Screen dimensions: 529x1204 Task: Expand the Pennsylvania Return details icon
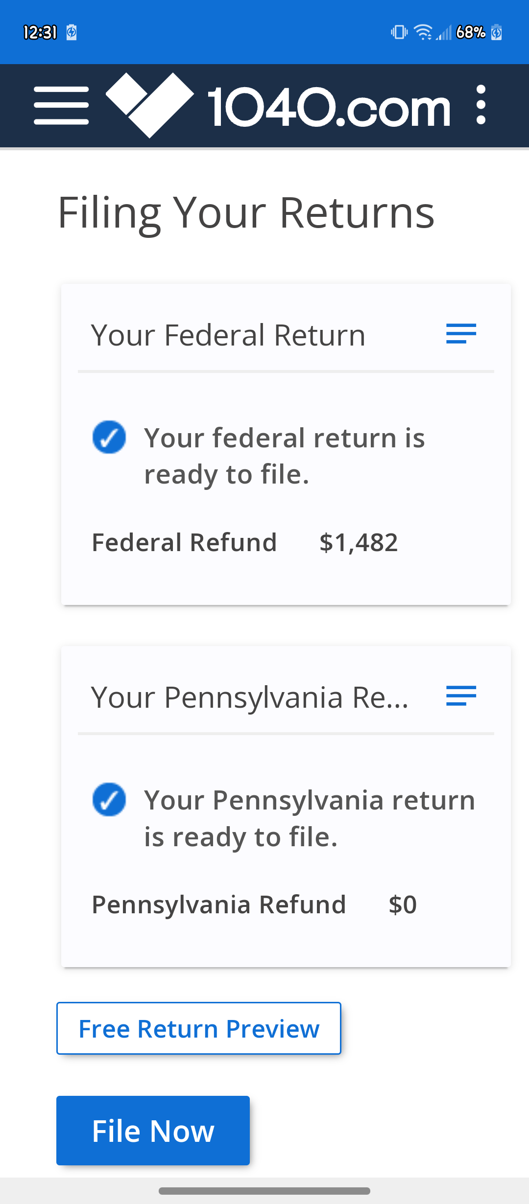pos(461,696)
